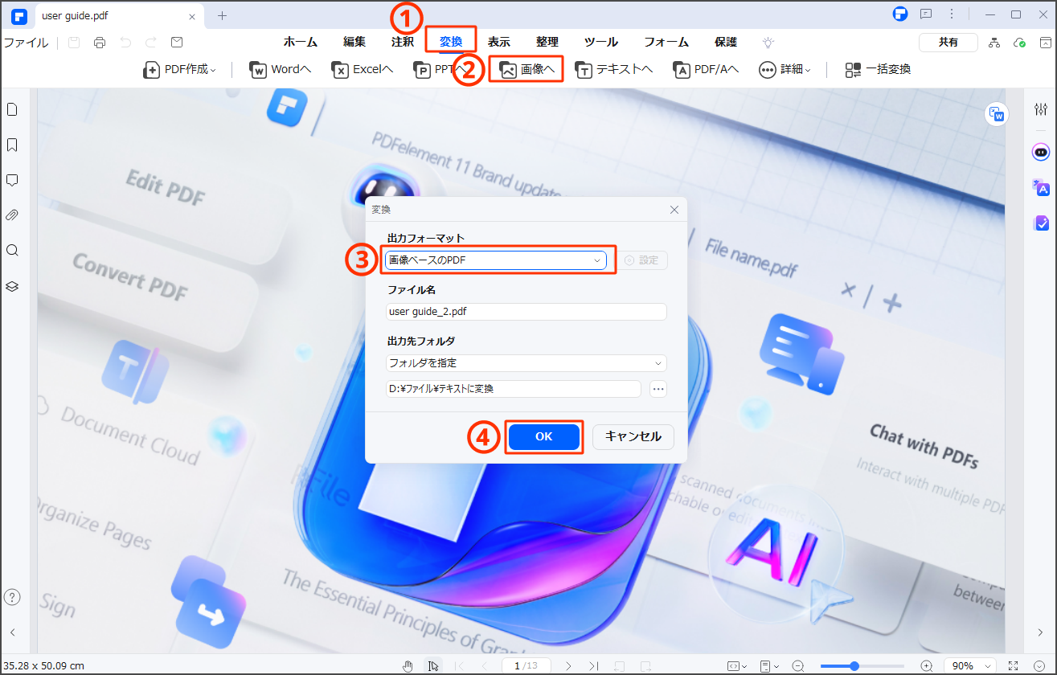Click the page number input box
Screen dimensions: 1057x675
[x=525, y=666]
